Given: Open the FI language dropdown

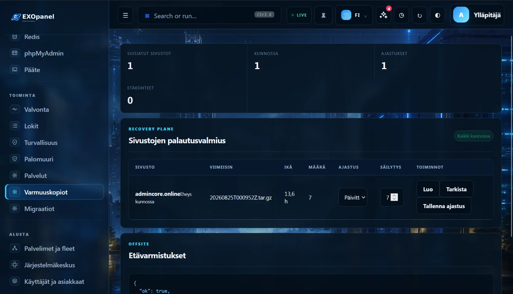Looking at the screenshot, I should click(x=354, y=15).
